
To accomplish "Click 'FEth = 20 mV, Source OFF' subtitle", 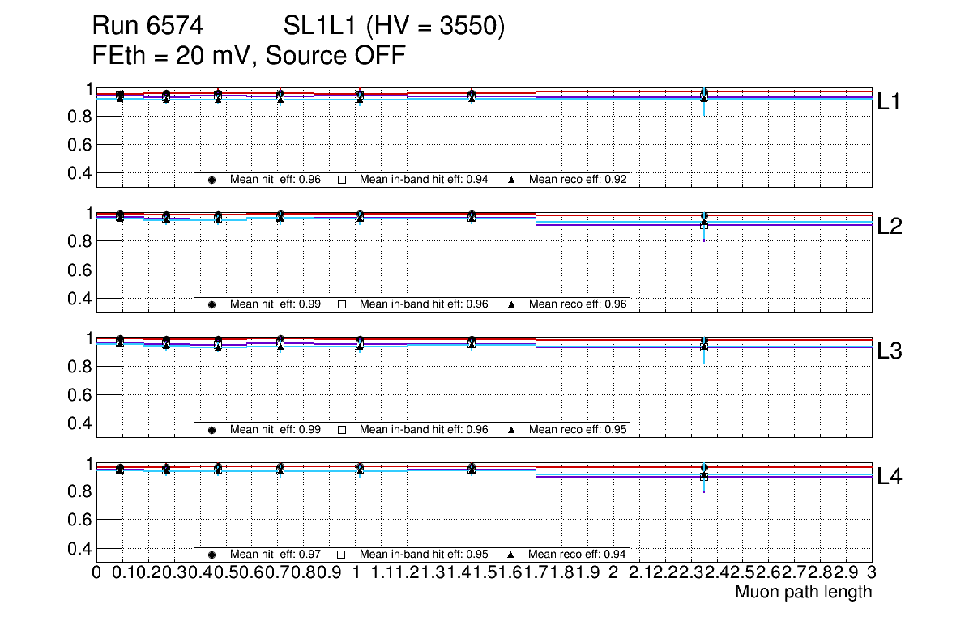I will coord(249,56).
